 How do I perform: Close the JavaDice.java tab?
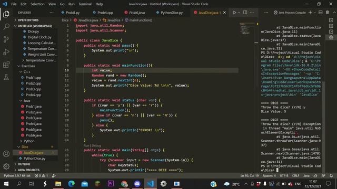[x=224, y=13]
